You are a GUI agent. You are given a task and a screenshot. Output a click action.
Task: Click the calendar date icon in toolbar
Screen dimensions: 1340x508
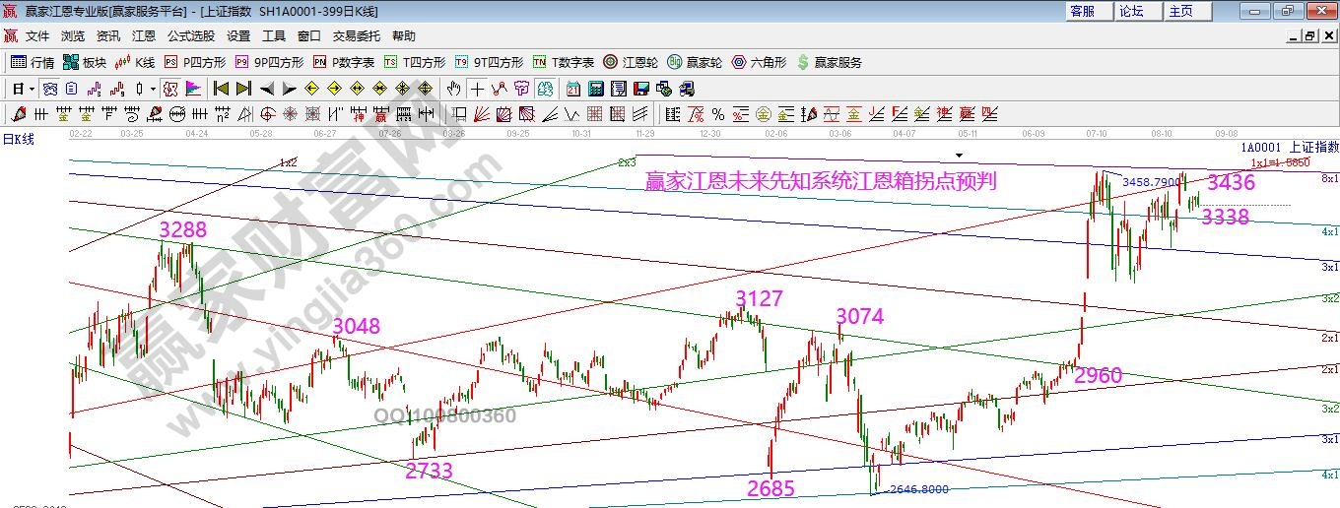click(573, 89)
